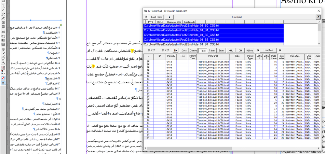The height and width of the screenshot is (154, 325).
Task: Toggle the checkbox right of Load Text
Action: pos(280,50)
